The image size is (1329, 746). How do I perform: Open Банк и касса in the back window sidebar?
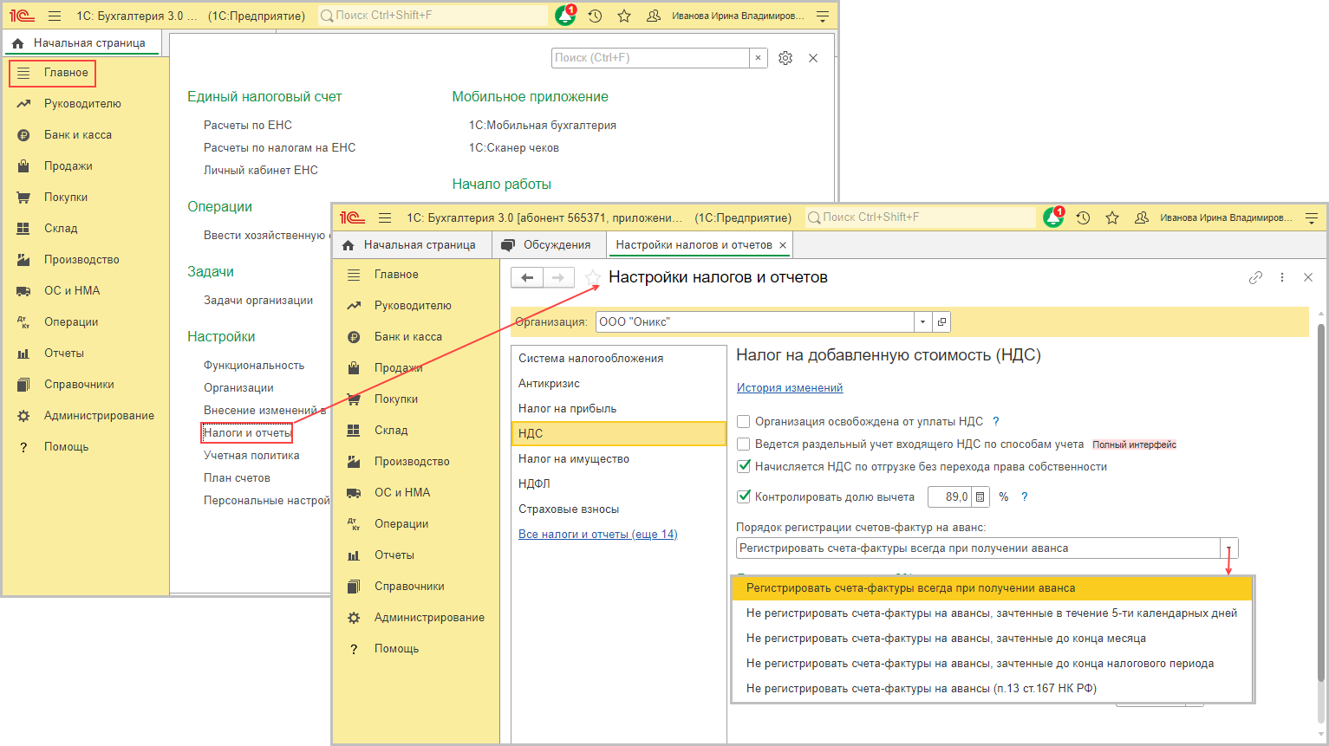point(78,135)
